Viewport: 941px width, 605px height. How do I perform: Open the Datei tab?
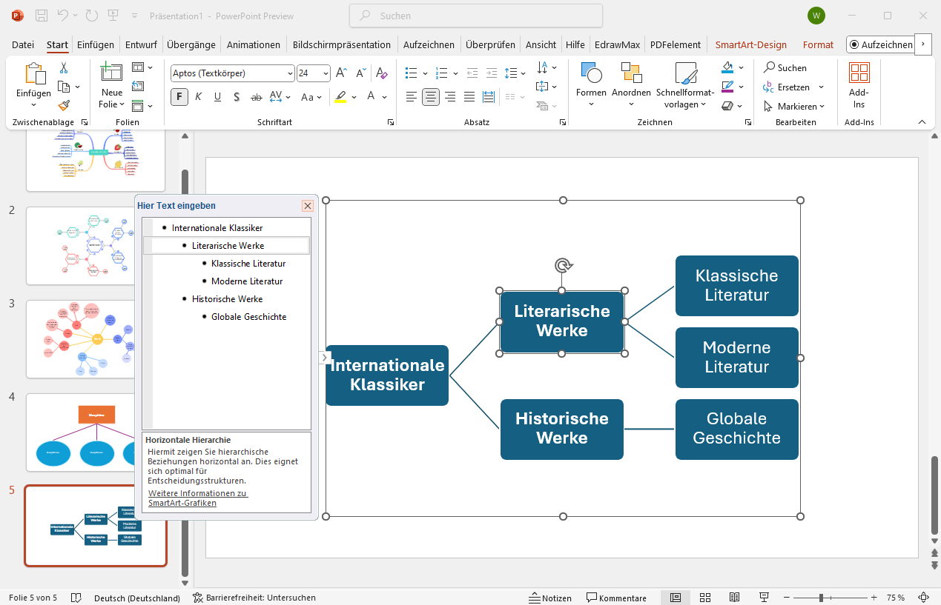[23, 44]
